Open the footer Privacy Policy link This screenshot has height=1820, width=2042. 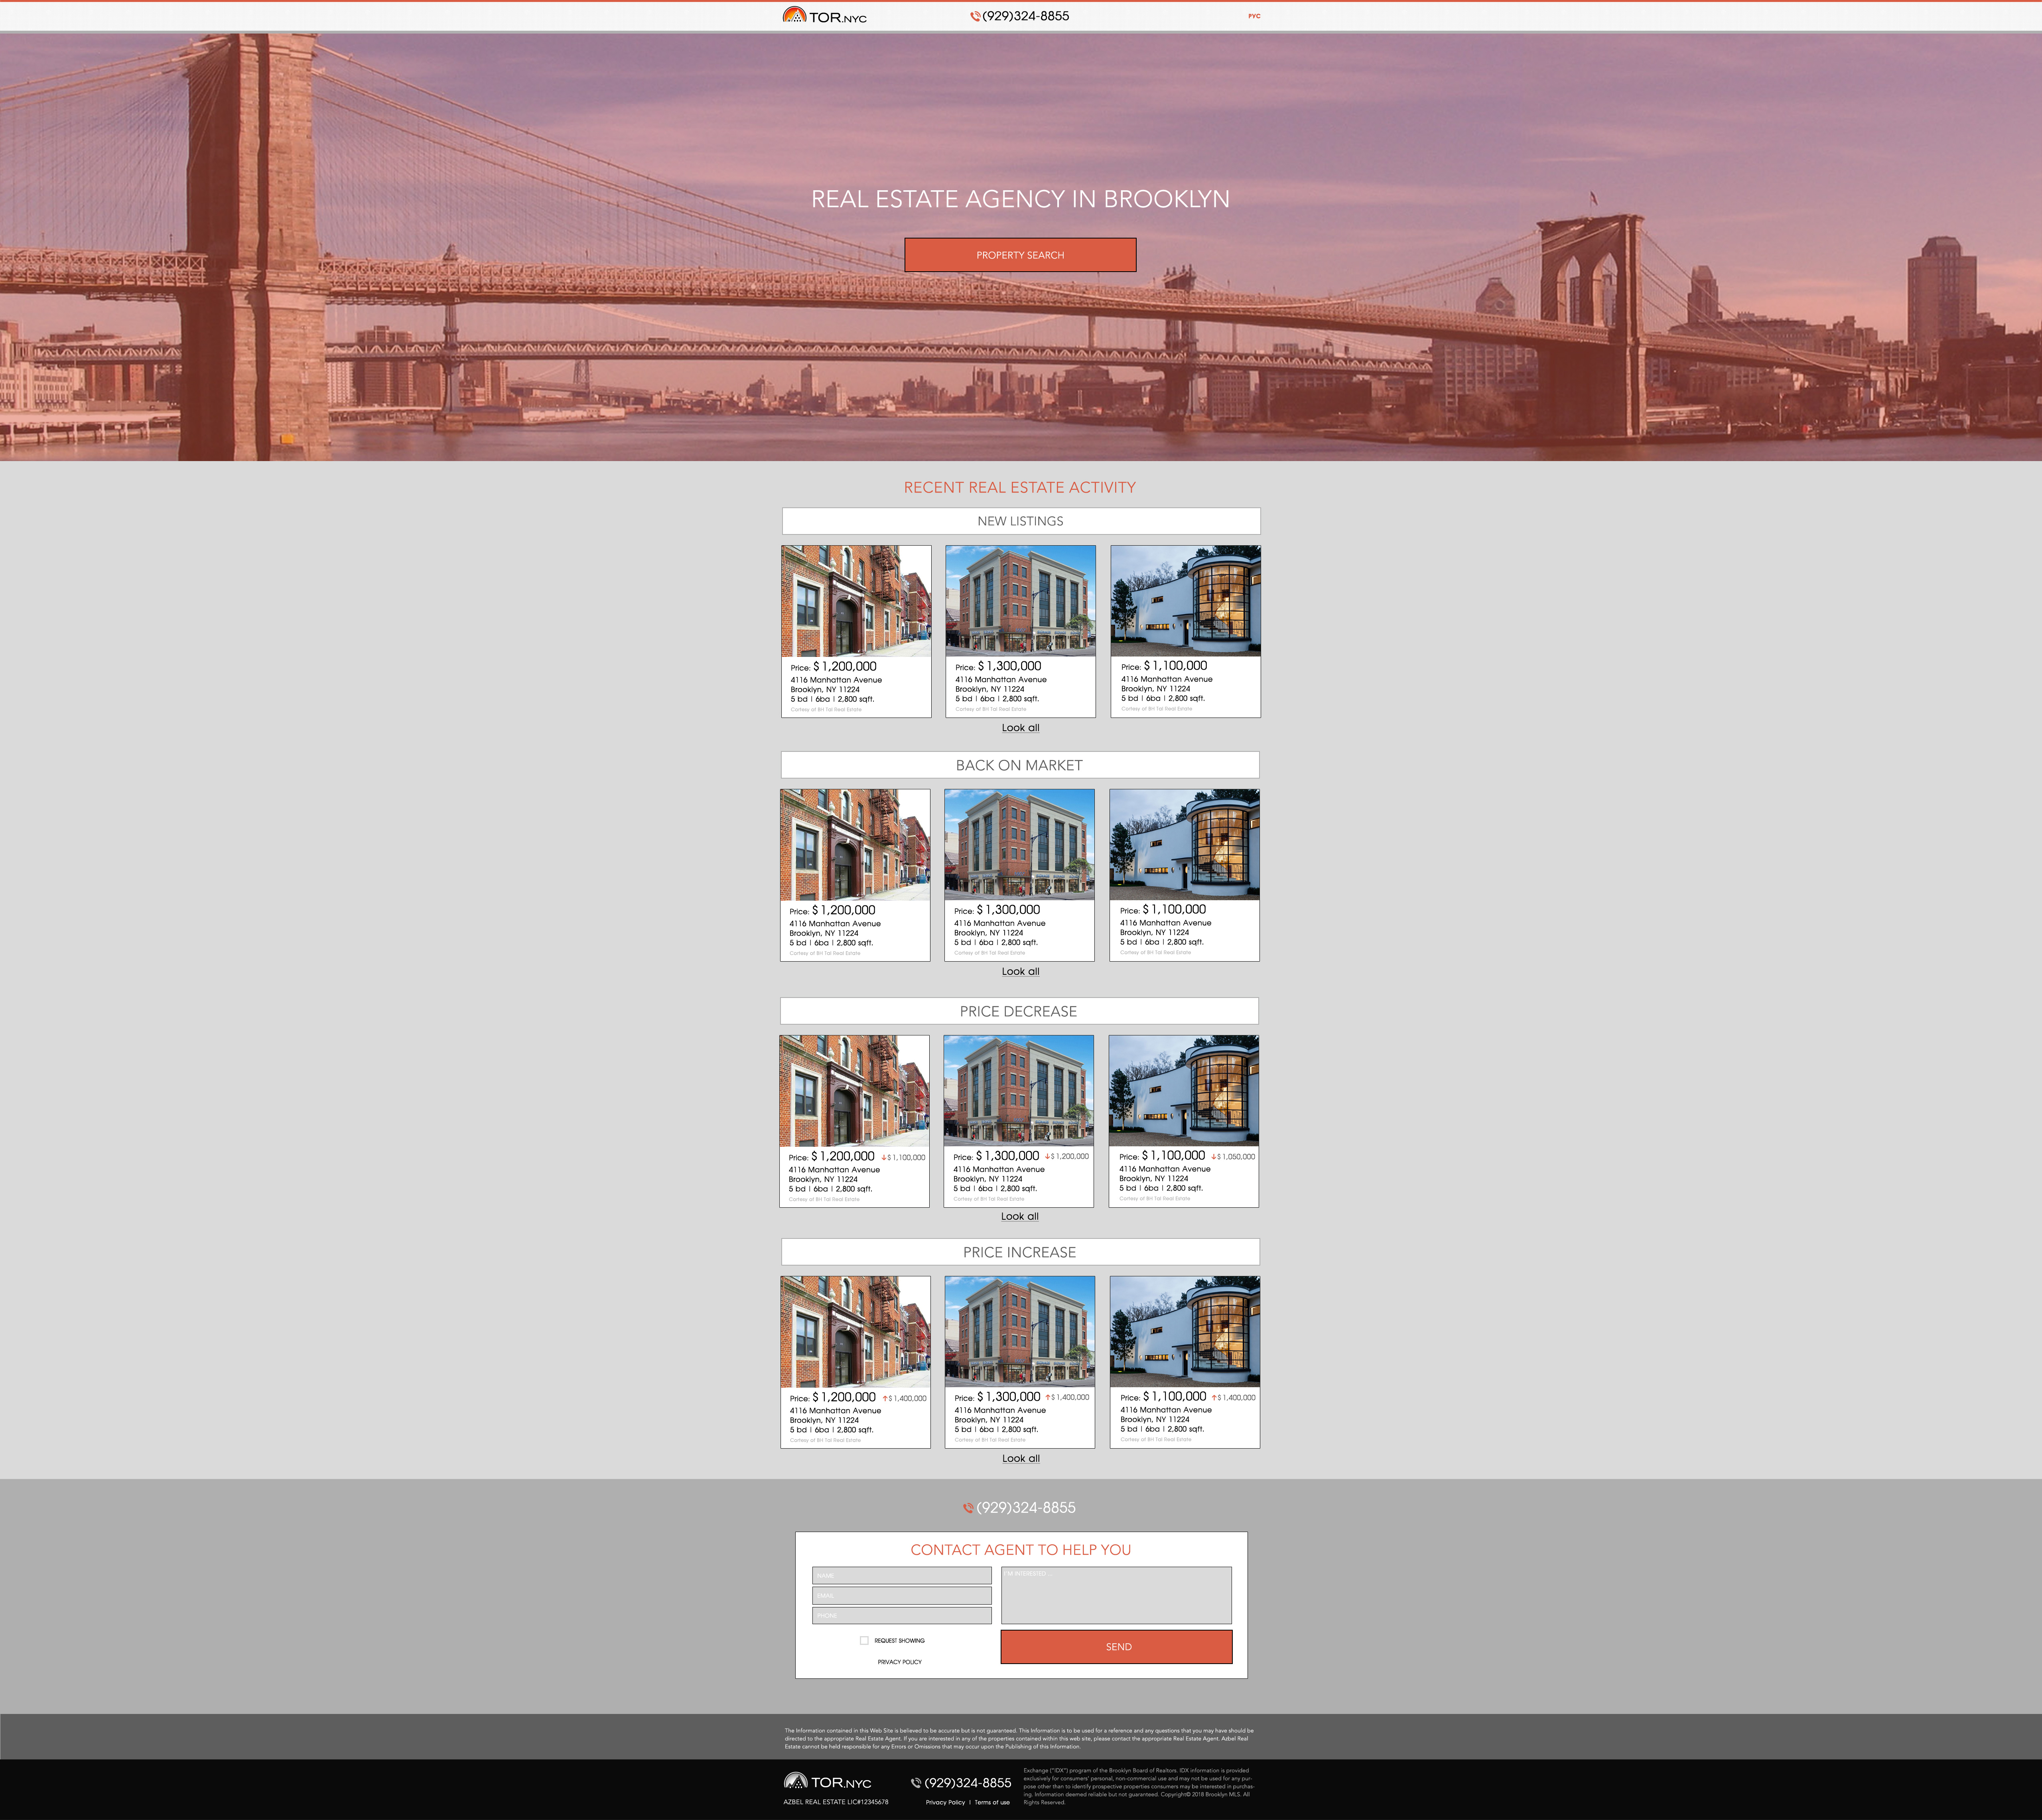click(945, 1802)
